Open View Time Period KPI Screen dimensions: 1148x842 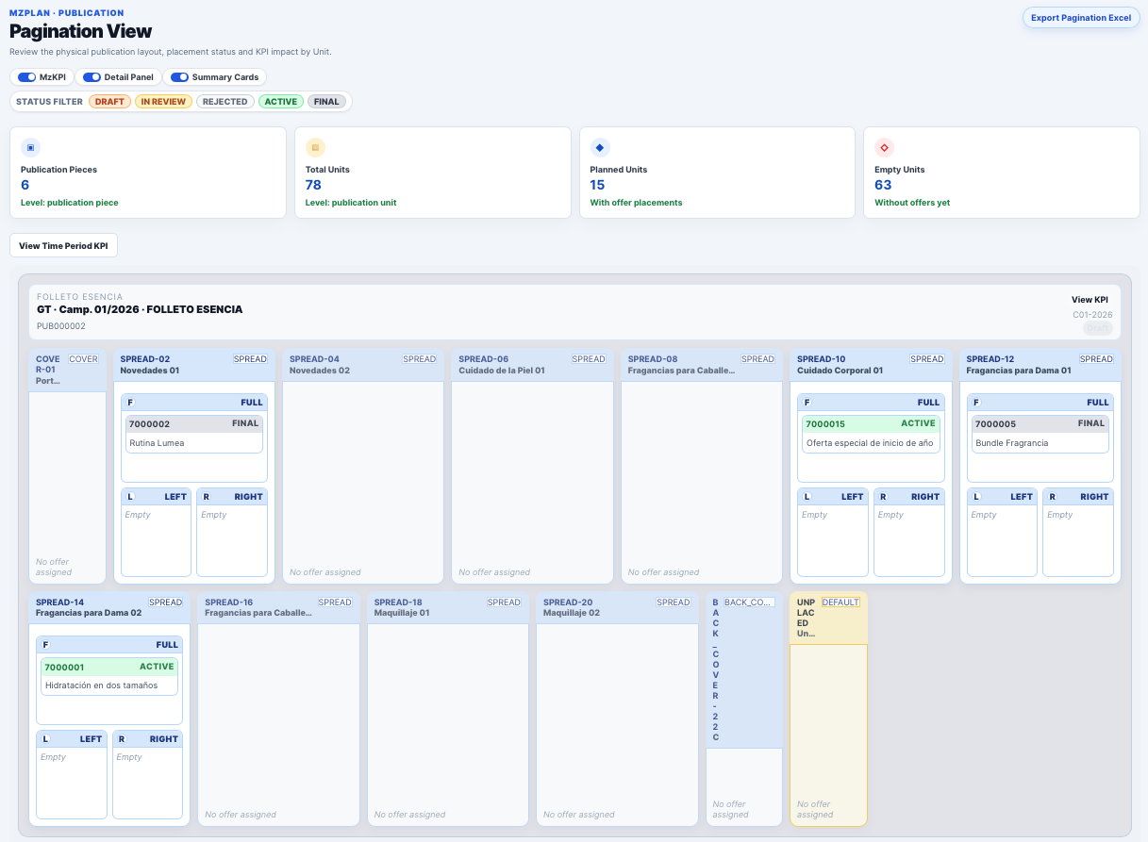(x=63, y=246)
